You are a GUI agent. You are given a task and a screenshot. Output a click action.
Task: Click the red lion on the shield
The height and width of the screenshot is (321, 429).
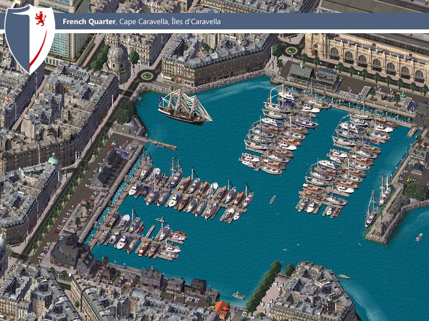coord(40,19)
